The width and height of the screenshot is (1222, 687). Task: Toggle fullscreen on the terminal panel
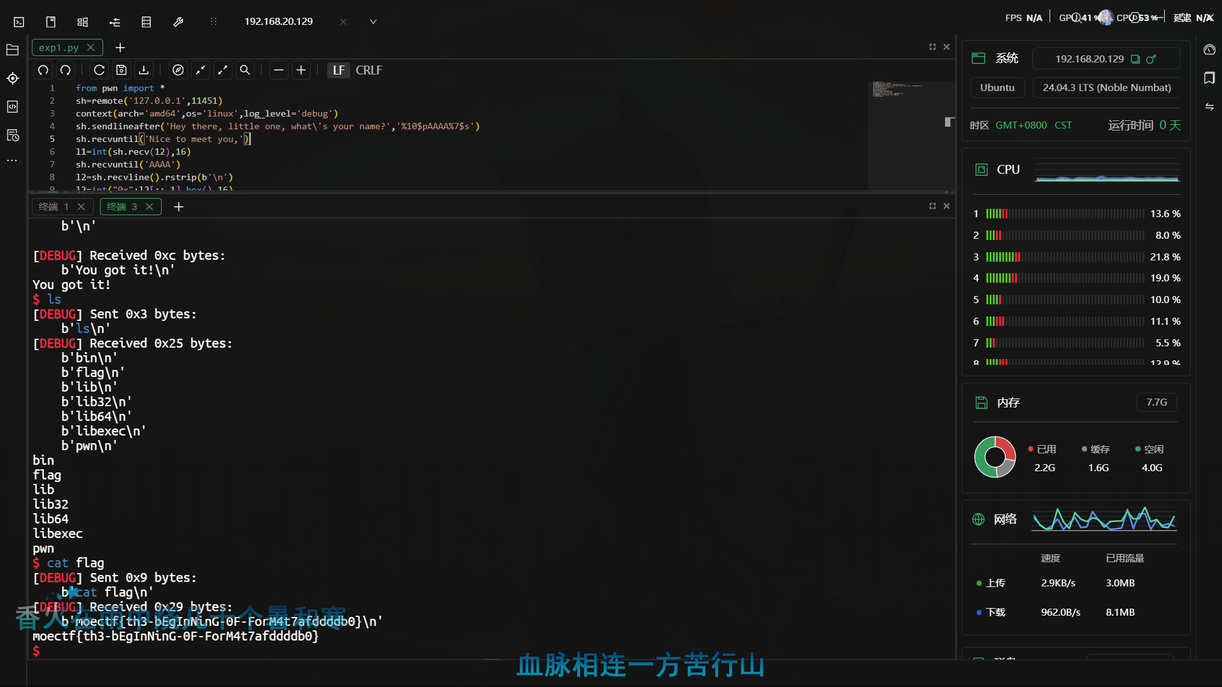click(932, 206)
